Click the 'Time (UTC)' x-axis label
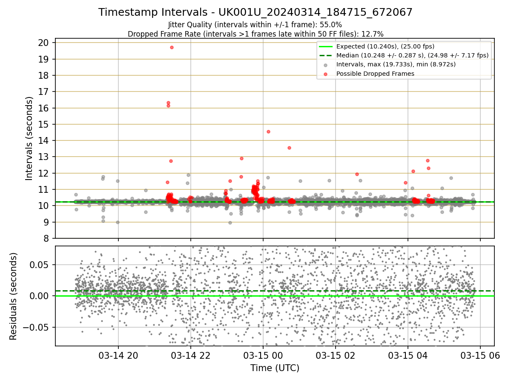Image resolution: width=511 pixels, height=383 pixels. 275,368
